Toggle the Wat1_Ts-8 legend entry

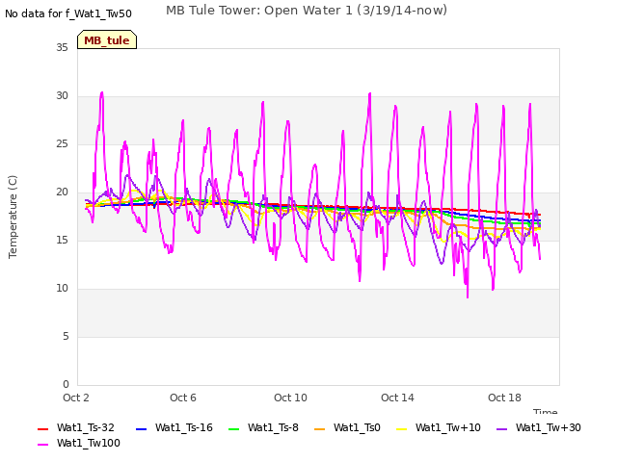point(263,427)
